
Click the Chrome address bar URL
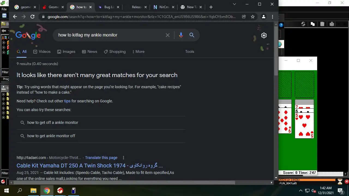142,17
